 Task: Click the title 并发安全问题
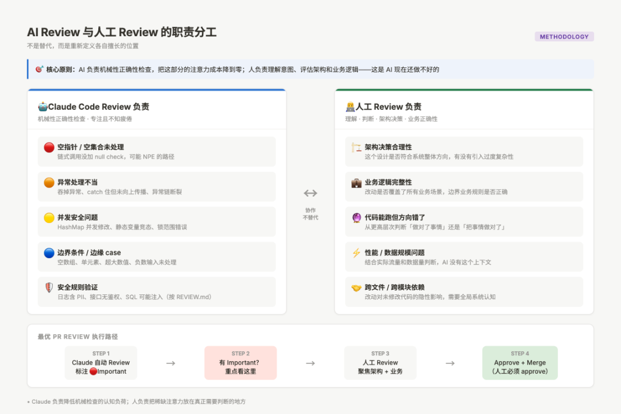[78, 217]
